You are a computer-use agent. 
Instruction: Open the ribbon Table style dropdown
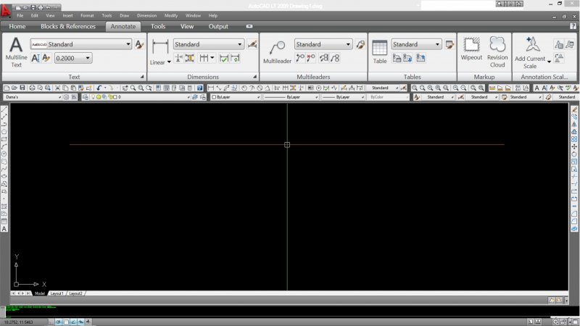[437, 44]
